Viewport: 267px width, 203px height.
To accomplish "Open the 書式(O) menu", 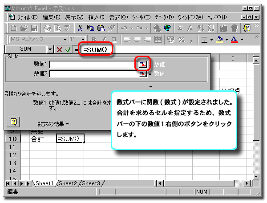I will [x=118, y=17].
